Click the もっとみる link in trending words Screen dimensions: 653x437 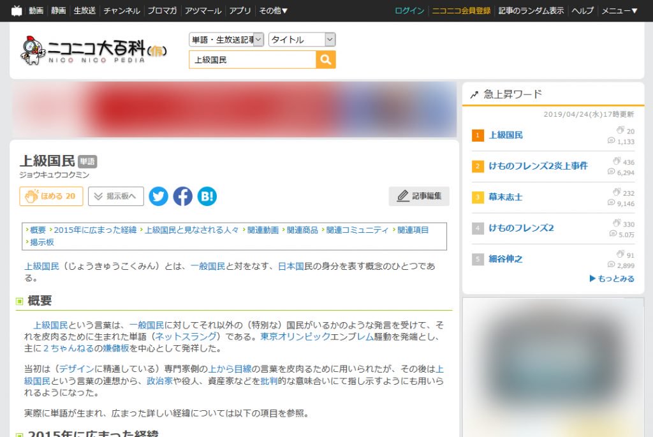(612, 278)
